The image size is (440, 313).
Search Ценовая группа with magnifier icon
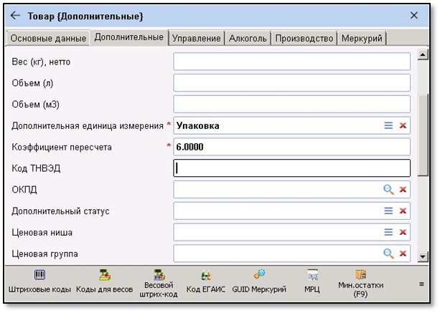388,254
